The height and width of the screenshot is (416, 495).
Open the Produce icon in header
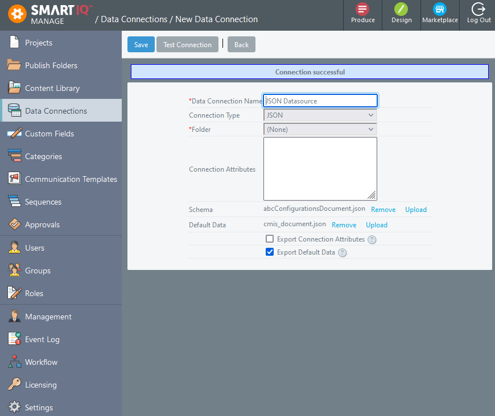[362, 9]
